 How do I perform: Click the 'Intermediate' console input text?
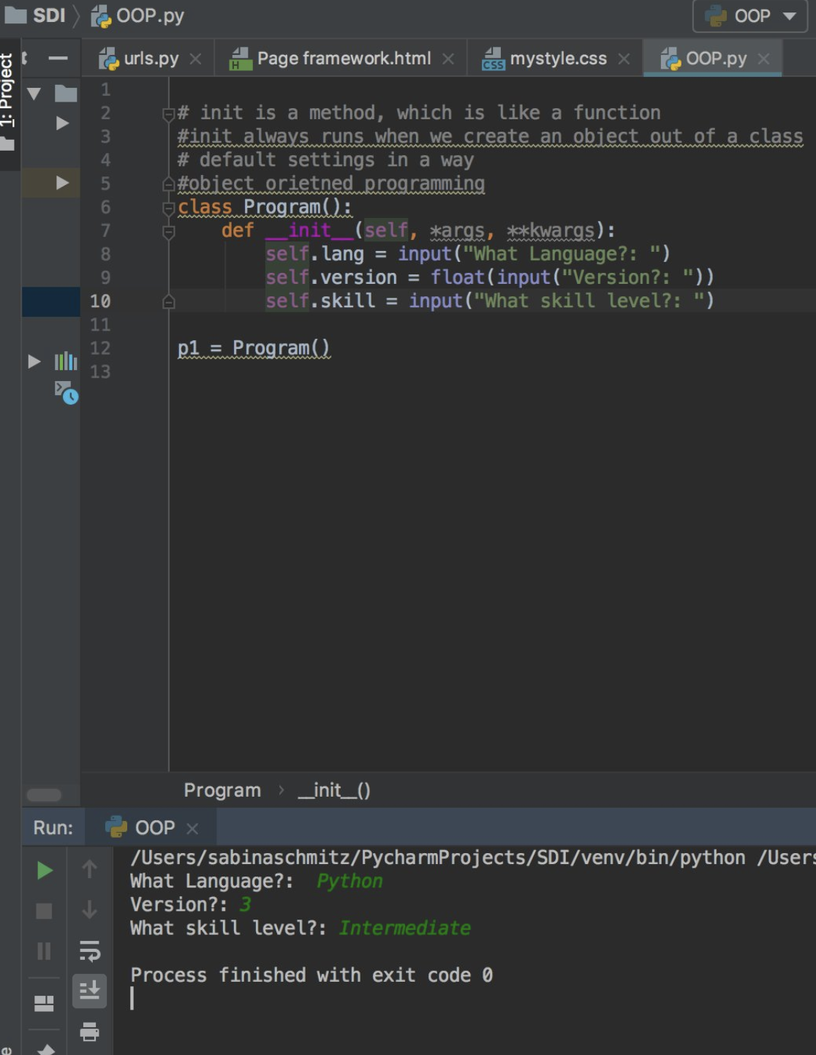click(404, 928)
